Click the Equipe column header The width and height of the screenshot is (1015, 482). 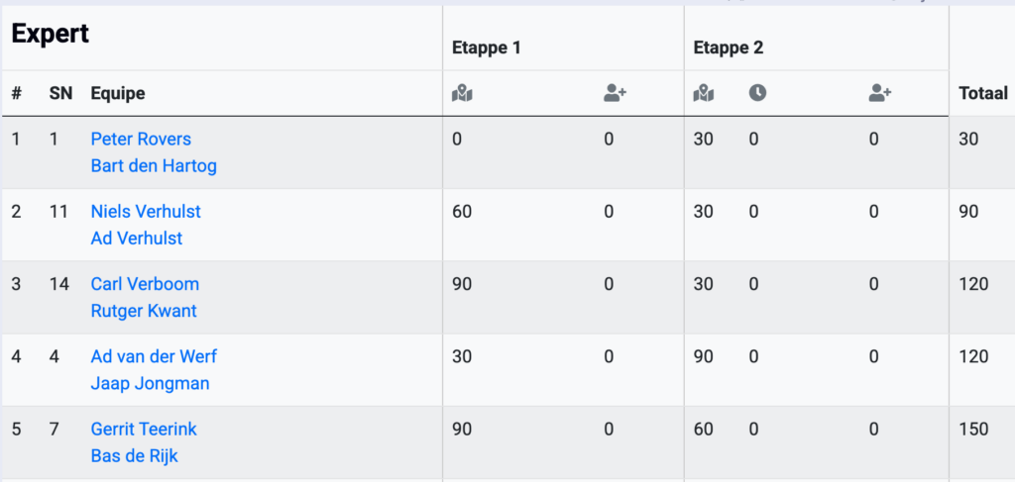coord(117,93)
